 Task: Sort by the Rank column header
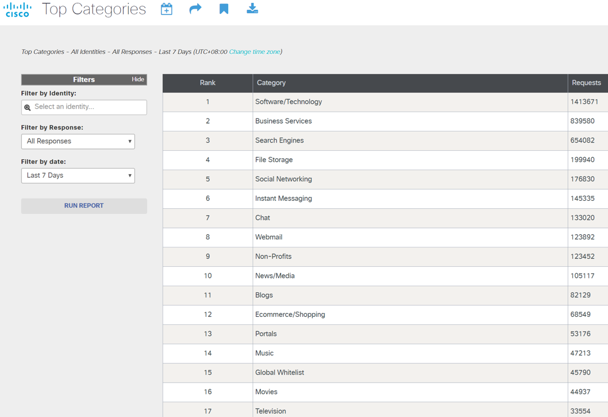207,83
